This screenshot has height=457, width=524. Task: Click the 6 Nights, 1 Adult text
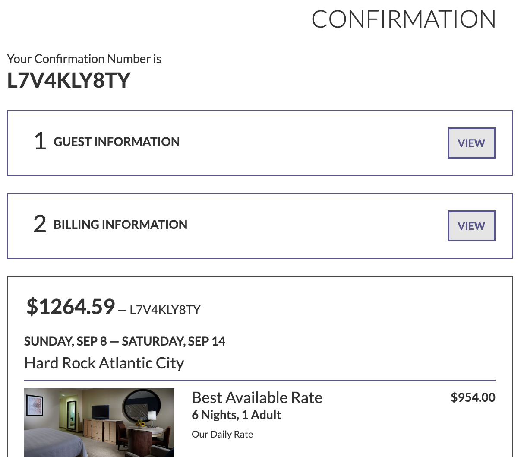pos(236,415)
